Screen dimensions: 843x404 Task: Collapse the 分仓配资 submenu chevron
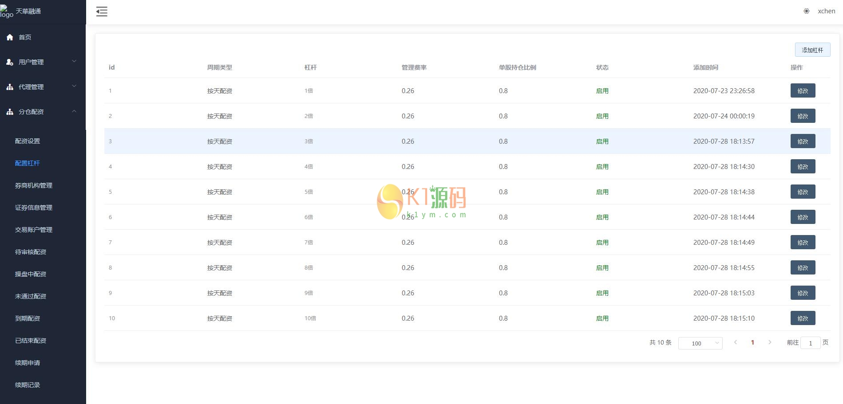point(74,111)
